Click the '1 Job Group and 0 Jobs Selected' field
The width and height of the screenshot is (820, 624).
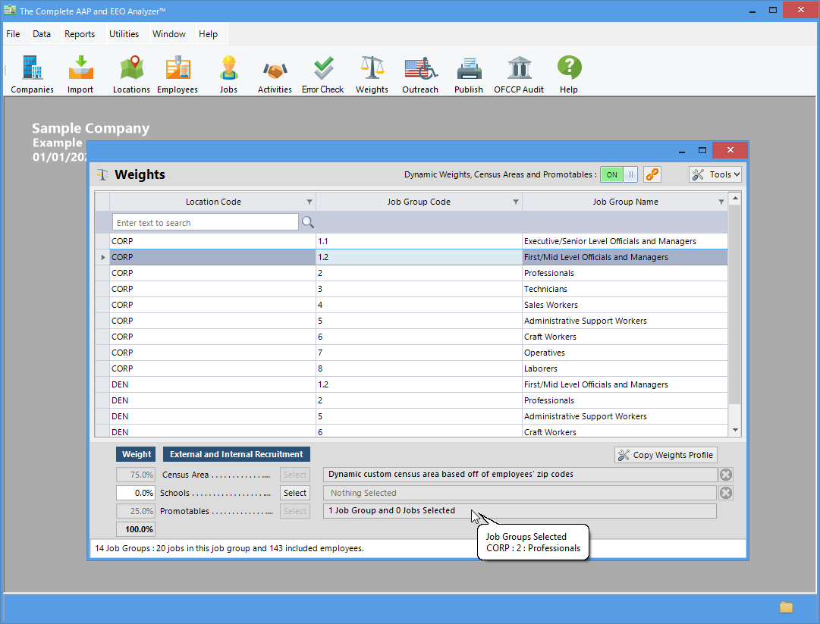coord(520,511)
